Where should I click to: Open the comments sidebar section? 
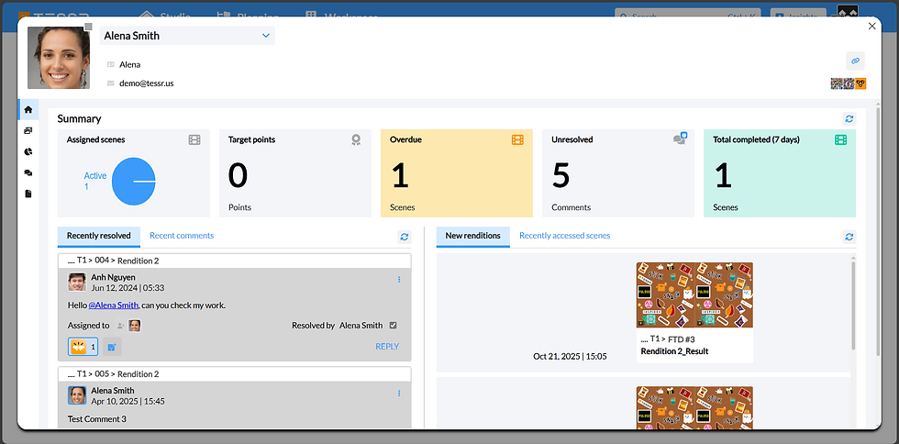tap(28, 172)
